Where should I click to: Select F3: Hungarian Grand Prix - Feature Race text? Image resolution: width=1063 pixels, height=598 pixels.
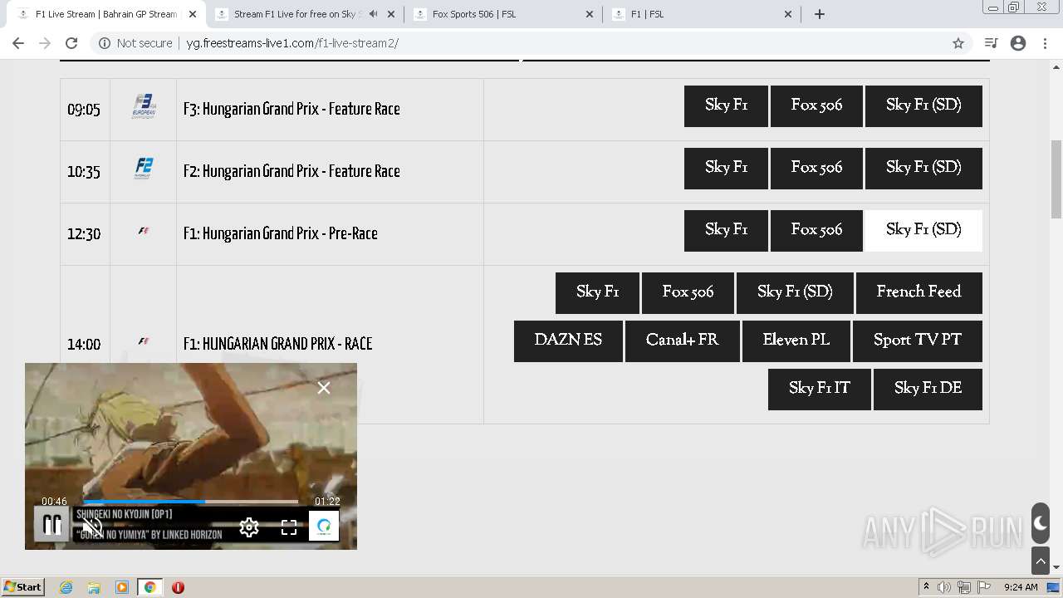pos(291,109)
